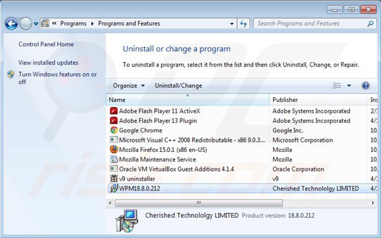The width and height of the screenshot is (381, 238).
Task: Change view using the view icon
Action: 337,85
